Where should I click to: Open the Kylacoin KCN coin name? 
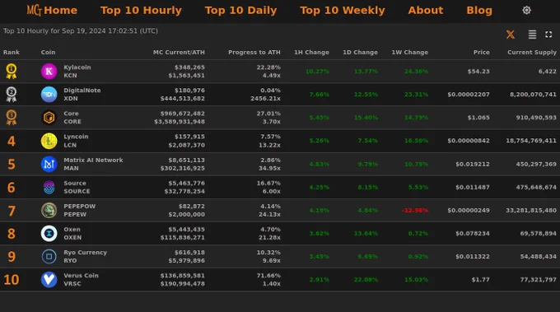[77, 72]
